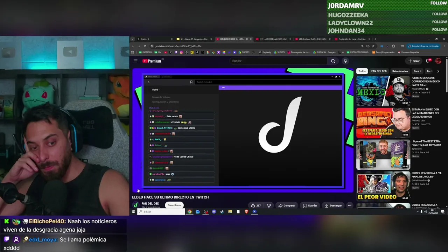The width and height of the screenshot is (448, 252).
Task: Open Chrome from the Windows taskbar
Action: tap(189, 212)
